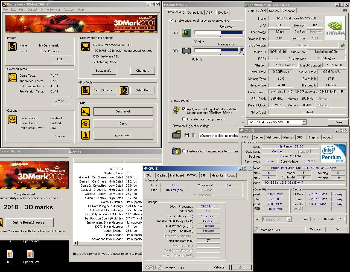Click the core clock value field 260

pos(175,33)
